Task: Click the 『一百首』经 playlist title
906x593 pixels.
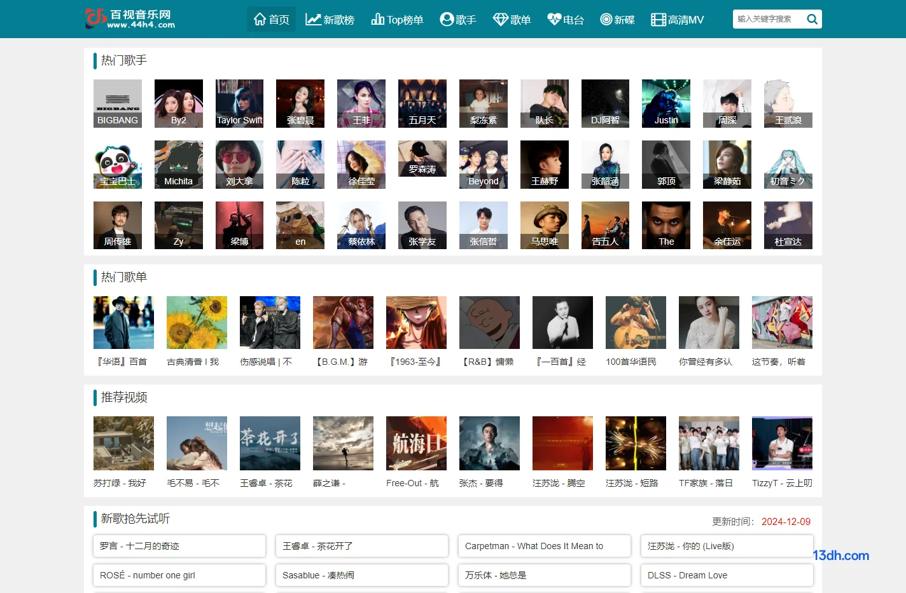Action: (560, 362)
